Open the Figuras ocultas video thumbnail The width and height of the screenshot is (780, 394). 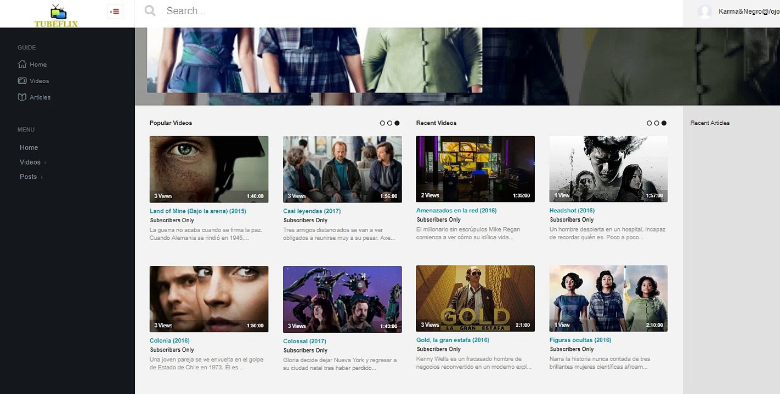(x=608, y=298)
